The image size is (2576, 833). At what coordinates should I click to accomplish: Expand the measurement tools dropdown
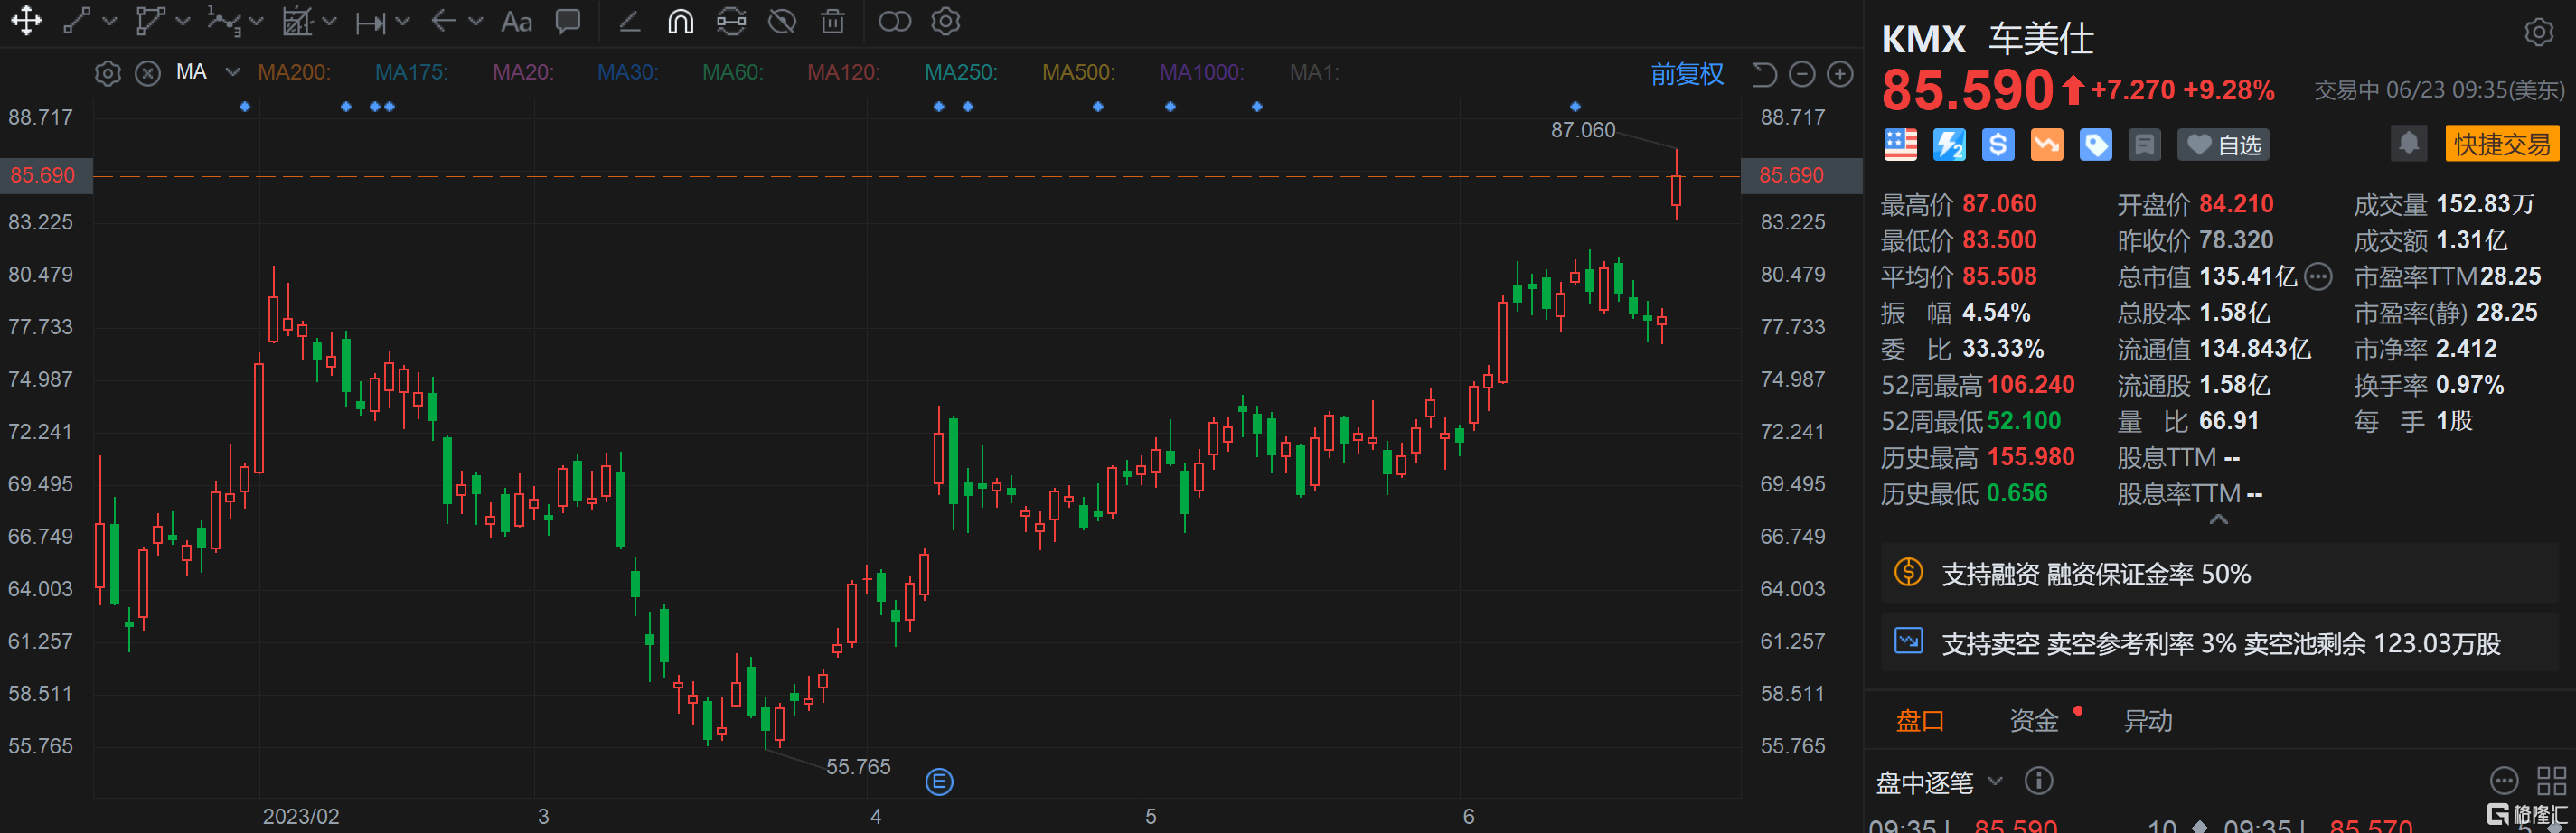402,21
